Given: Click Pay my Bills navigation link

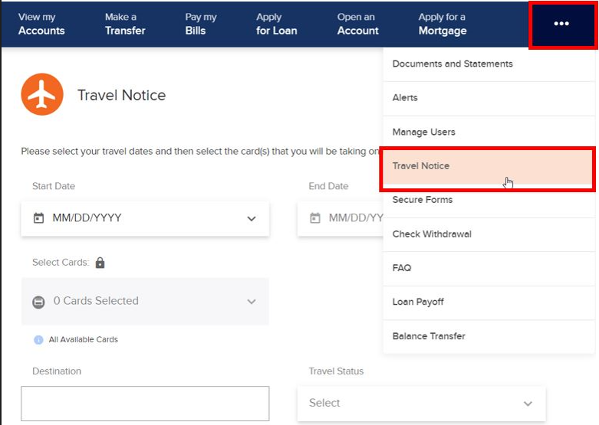Looking at the screenshot, I should [200, 24].
